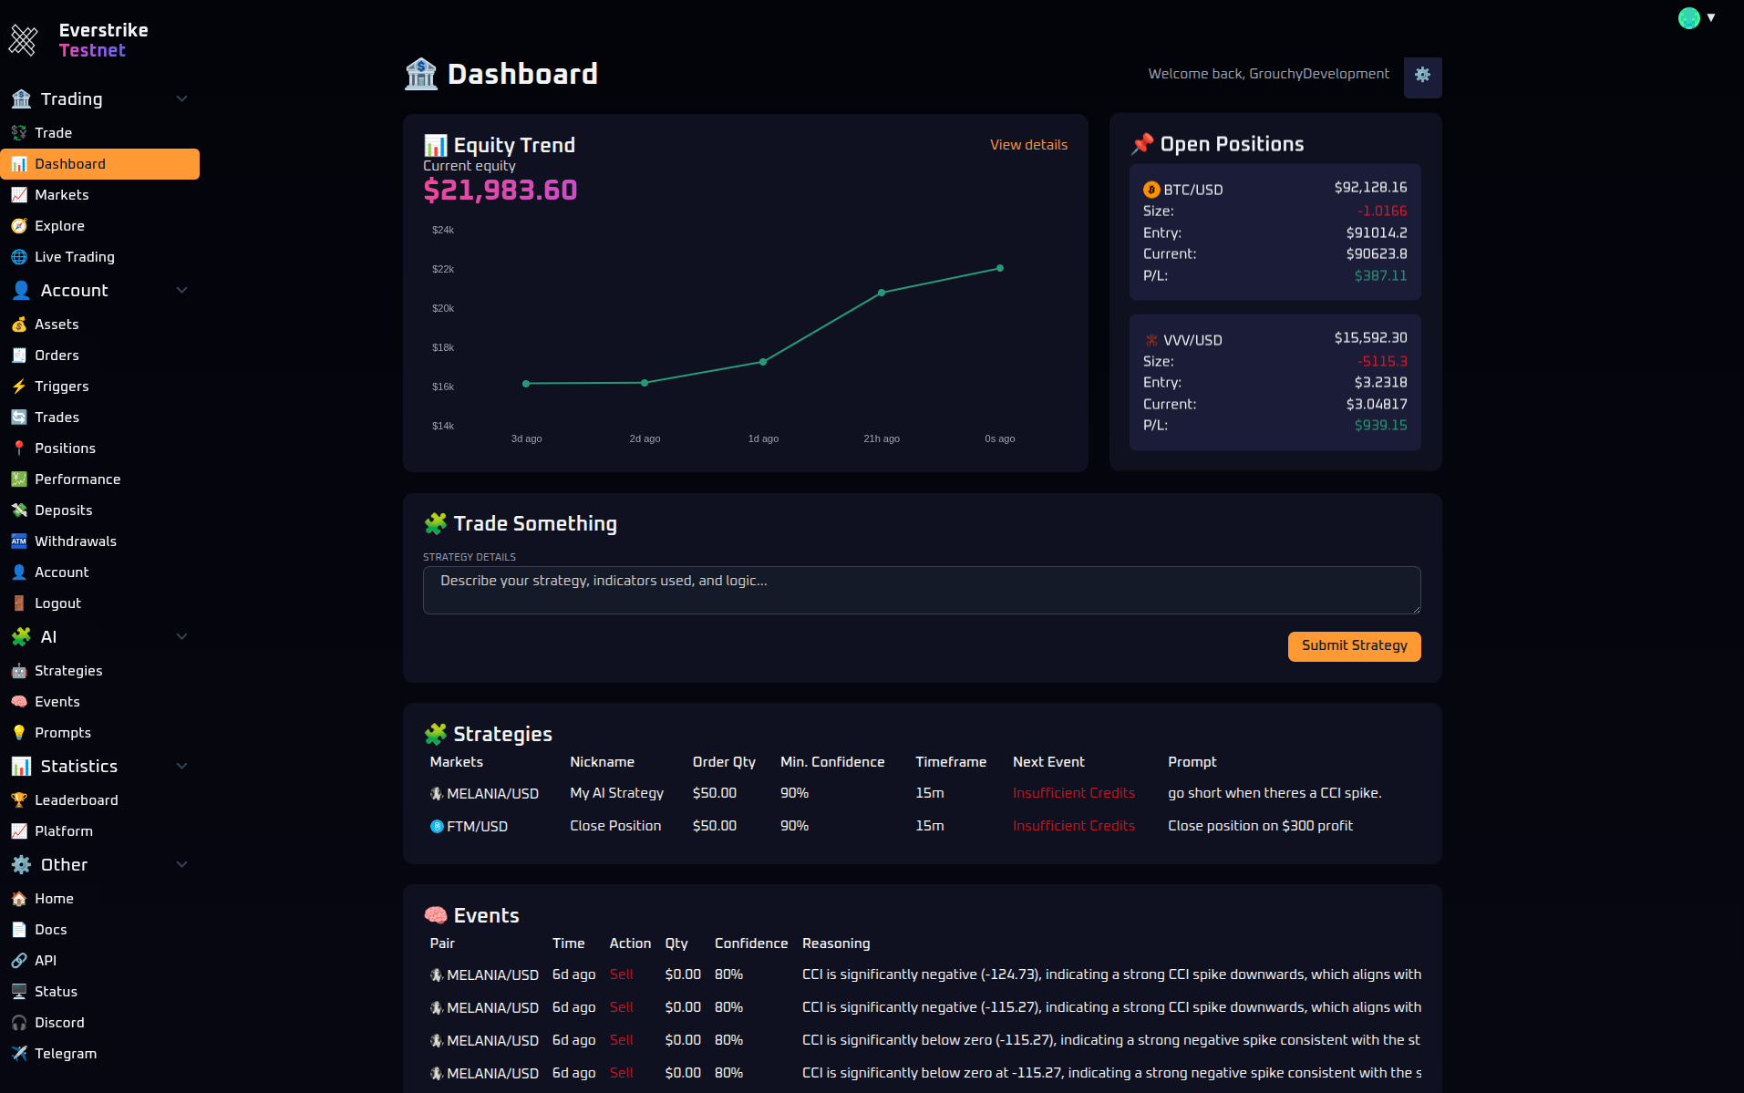Collapse the Account section chevron

point(181,291)
